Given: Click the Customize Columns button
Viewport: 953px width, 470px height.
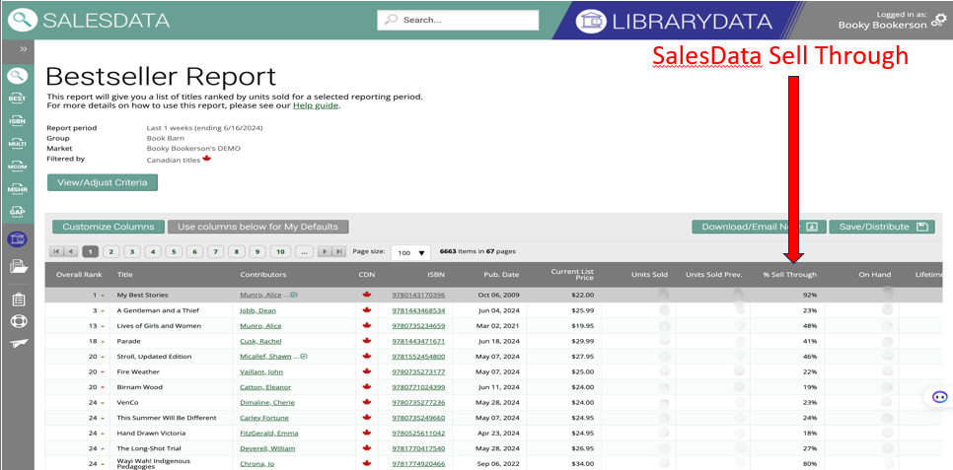Looking at the screenshot, I should pos(109,227).
